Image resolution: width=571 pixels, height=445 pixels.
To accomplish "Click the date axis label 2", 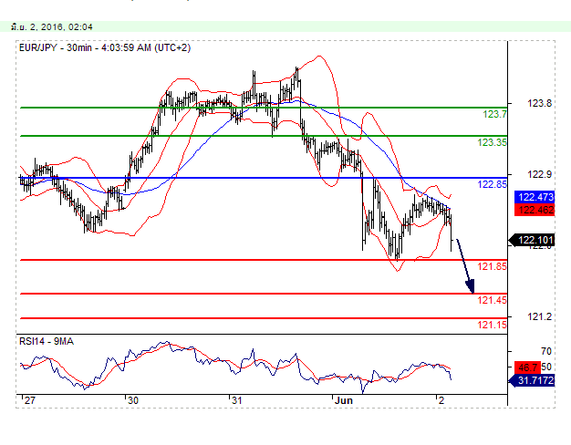I will tap(441, 400).
